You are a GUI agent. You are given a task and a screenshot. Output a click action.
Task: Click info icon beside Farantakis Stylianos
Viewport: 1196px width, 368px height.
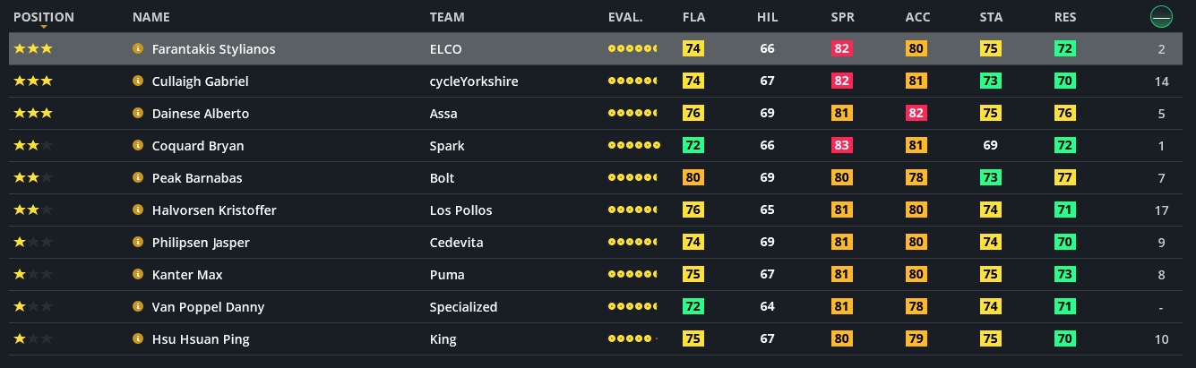pos(138,49)
